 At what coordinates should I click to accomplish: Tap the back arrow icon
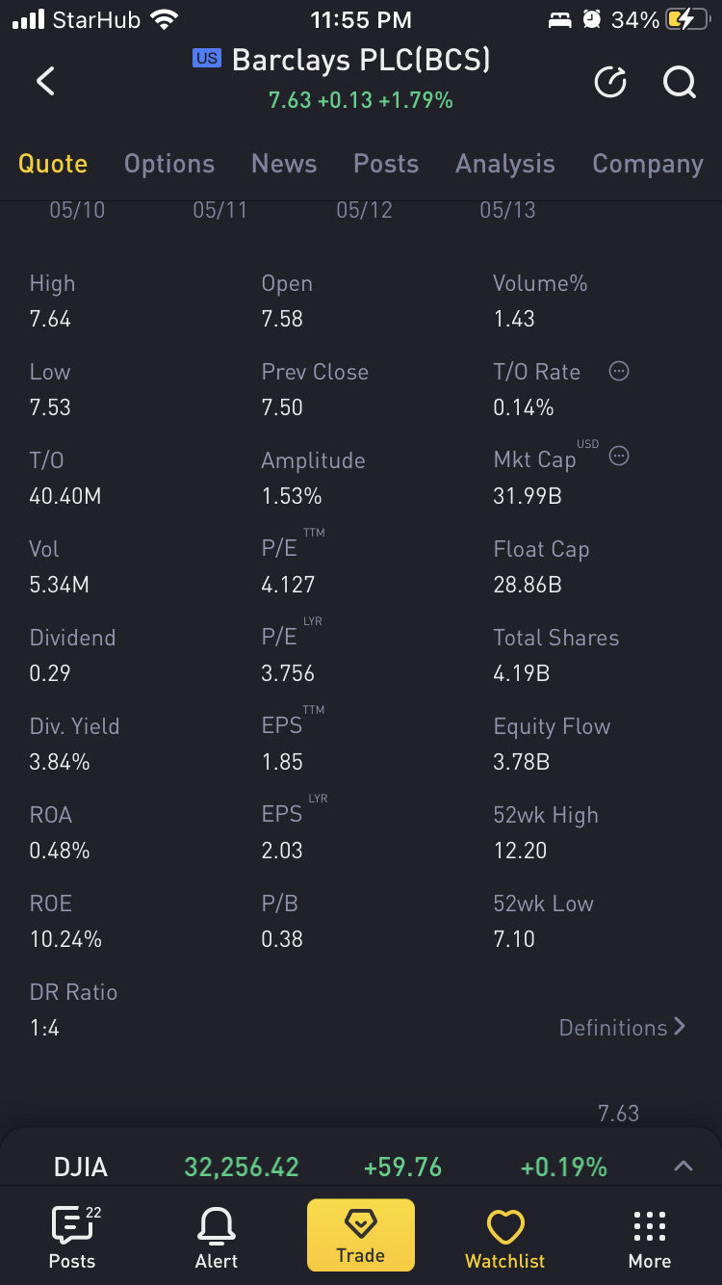point(45,81)
